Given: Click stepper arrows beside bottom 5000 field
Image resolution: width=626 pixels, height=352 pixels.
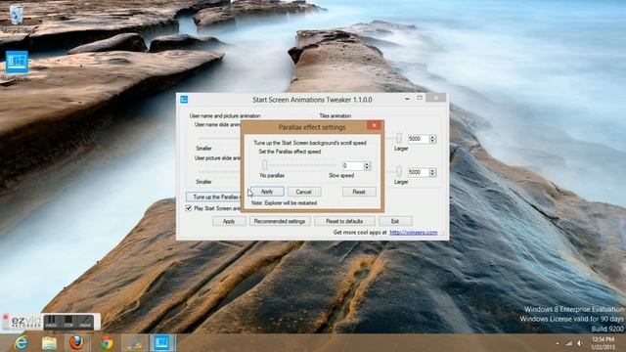Looking at the screenshot, I should tap(432, 172).
